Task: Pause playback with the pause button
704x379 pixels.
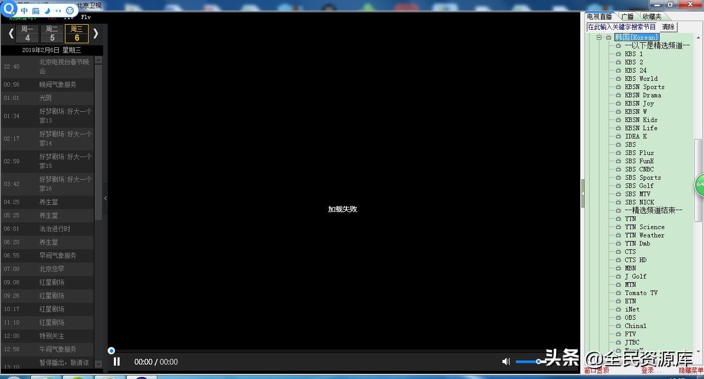Action: pyautogui.click(x=117, y=362)
